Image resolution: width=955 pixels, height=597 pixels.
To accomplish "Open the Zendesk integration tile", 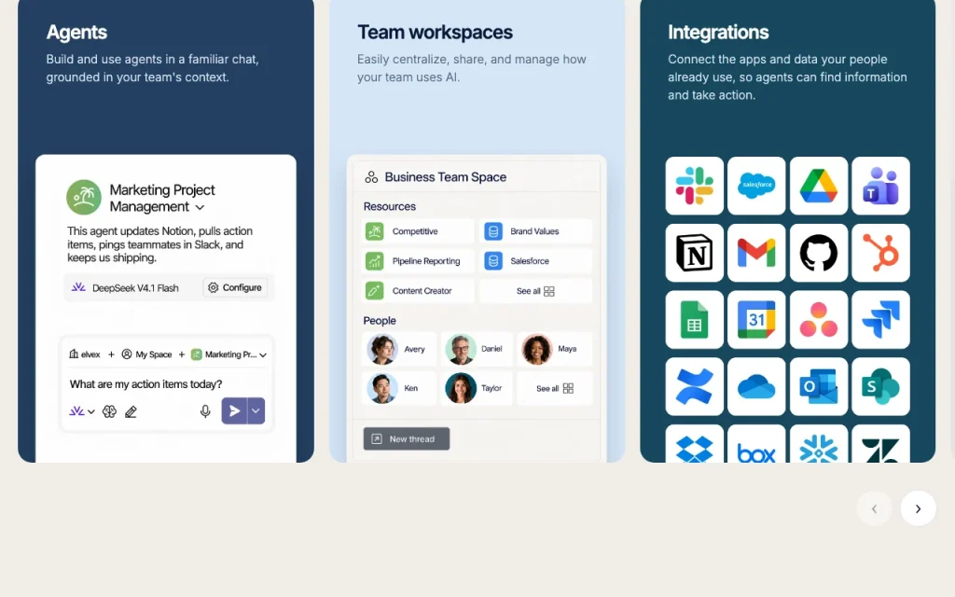I will coord(880,444).
